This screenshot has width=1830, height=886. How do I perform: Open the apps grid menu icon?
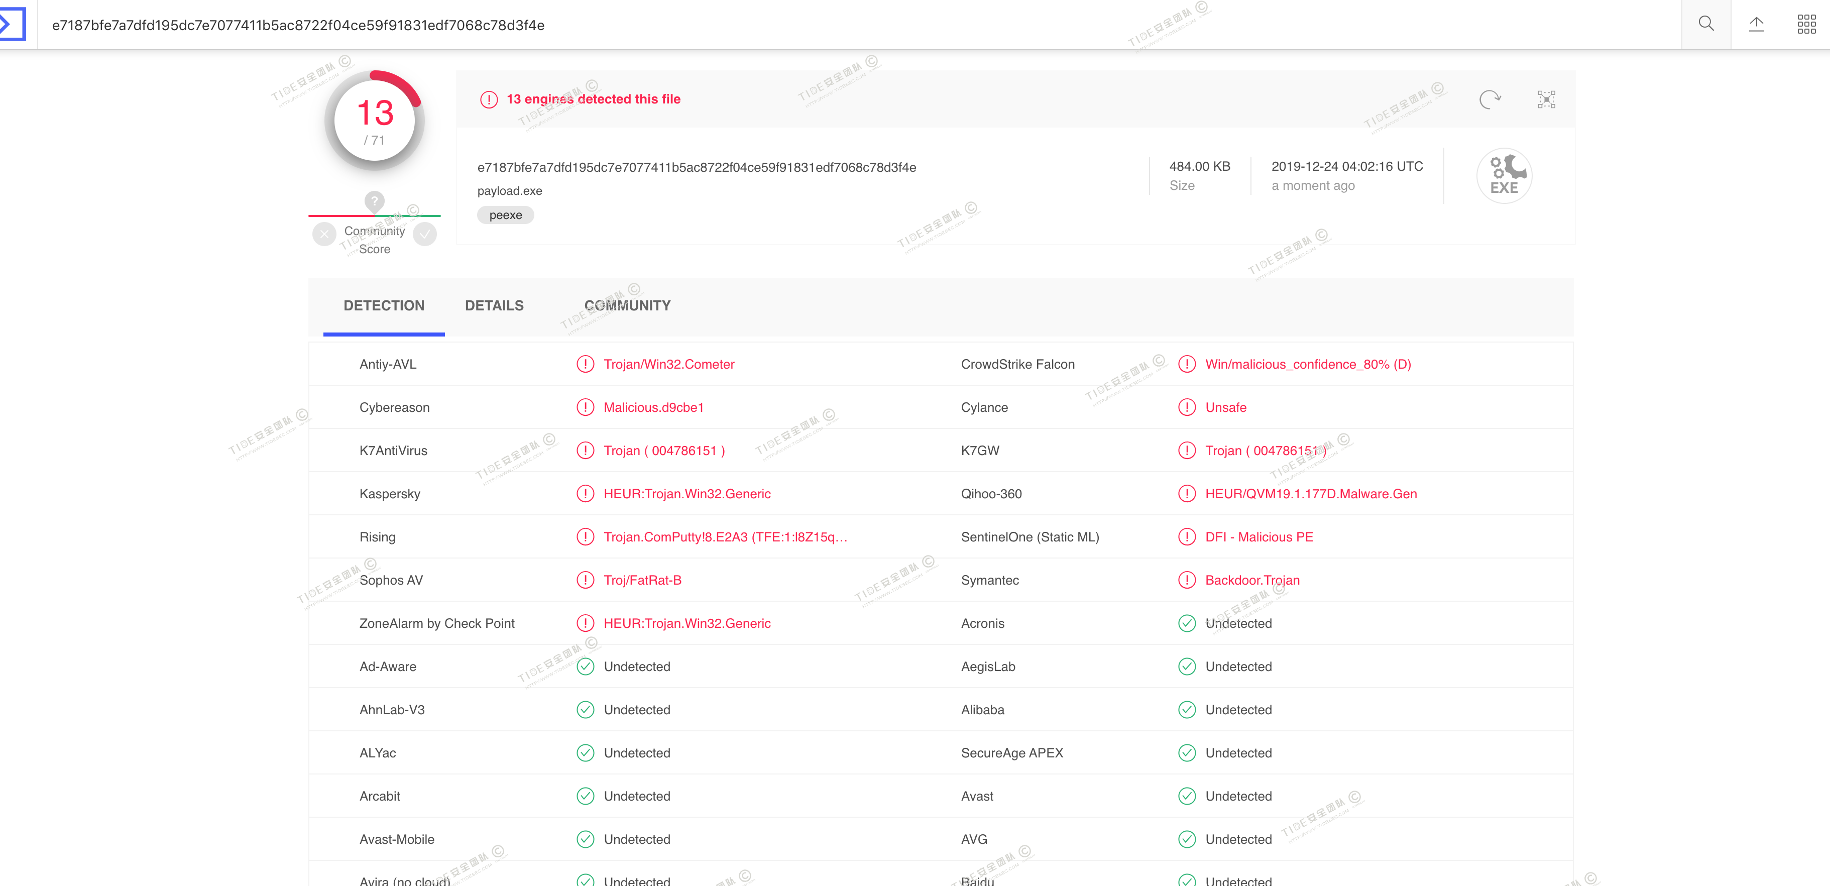(1806, 24)
